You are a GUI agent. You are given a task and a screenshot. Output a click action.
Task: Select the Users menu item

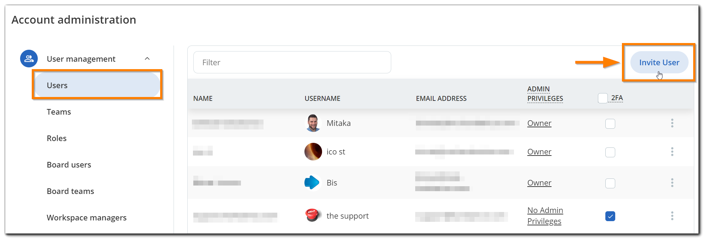coord(57,85)
